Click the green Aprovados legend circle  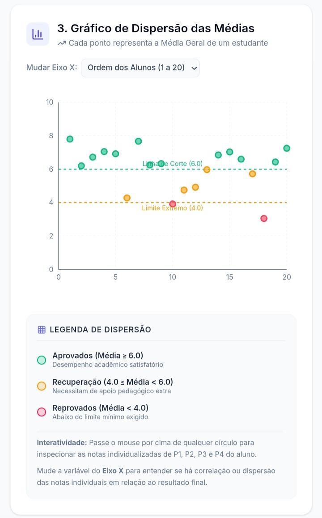point(42,360)
